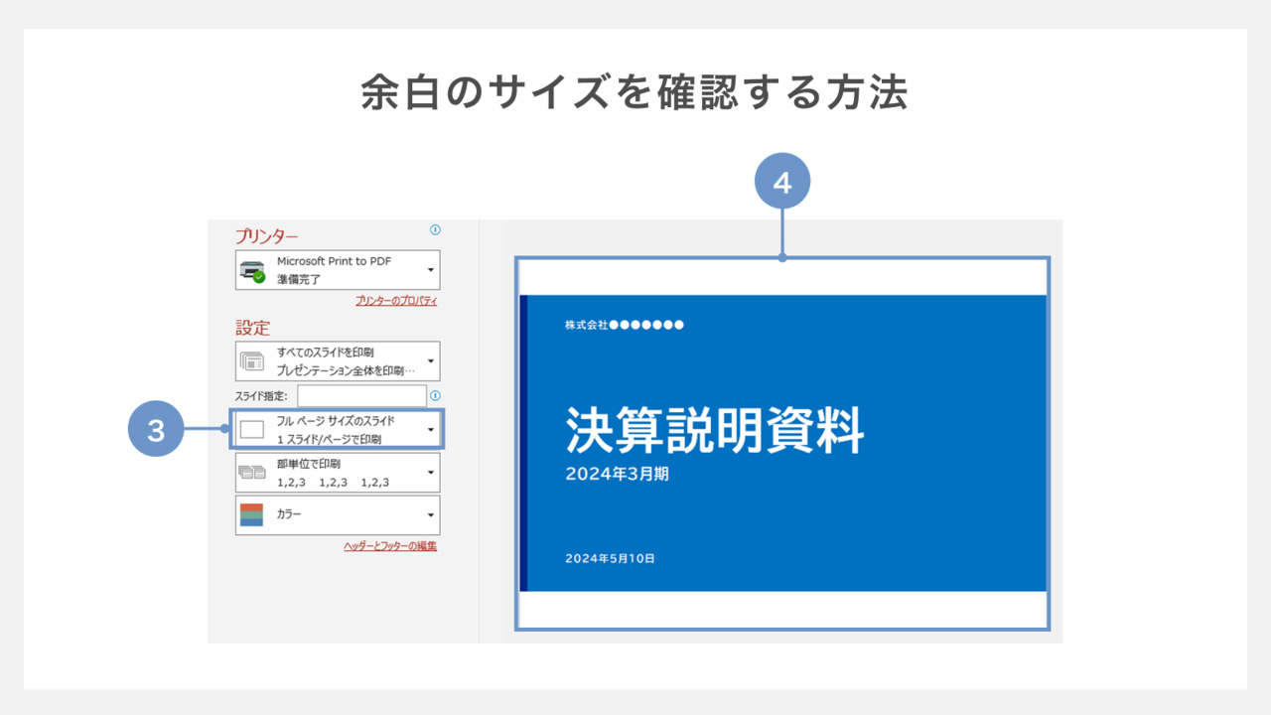Open the 部単位で印刷 dropdown arrow
The width and height of the screenshot is (1271, 715).
tap(430, 474)
